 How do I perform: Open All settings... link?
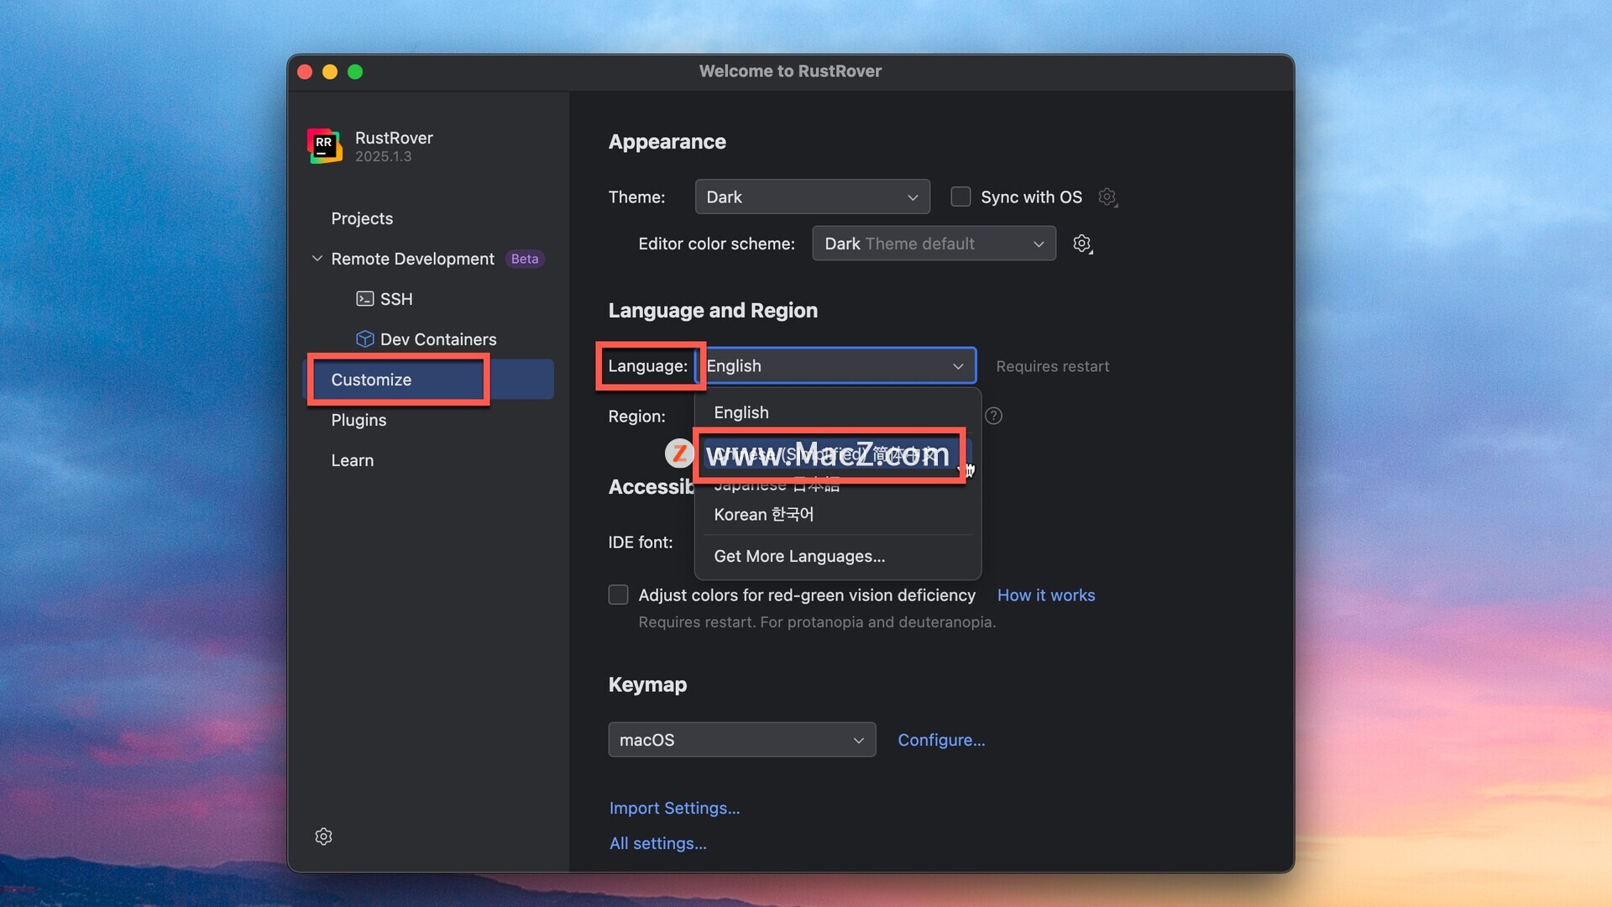click(657, 843)
